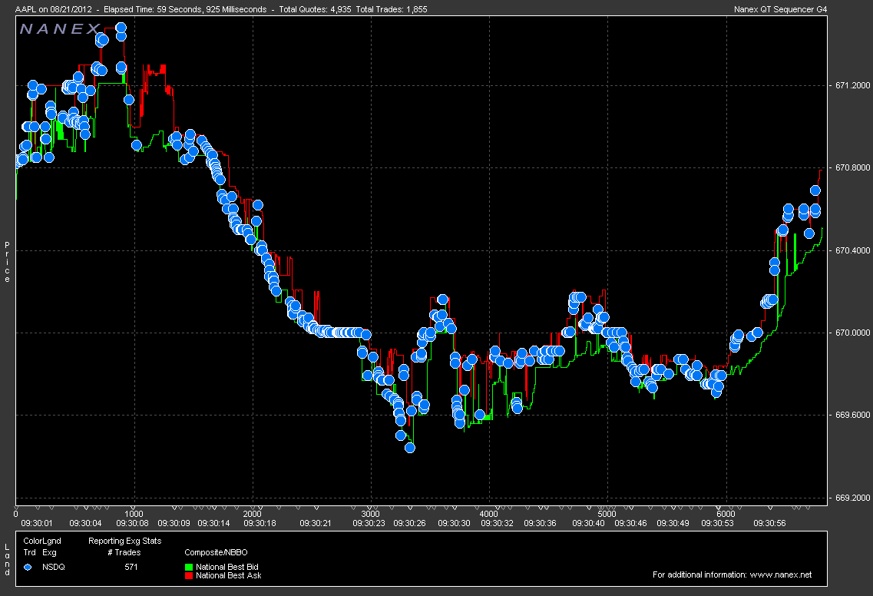
Task: Click the ColorLgnd heading
Action: pos(42,541)
